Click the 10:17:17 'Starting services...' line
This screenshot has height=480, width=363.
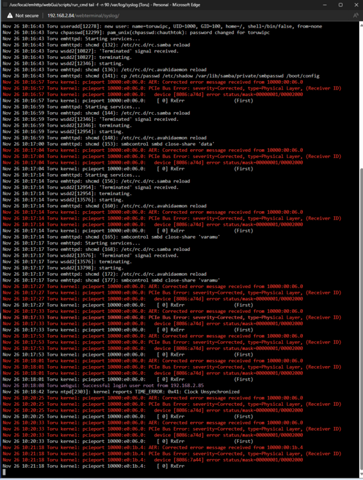tap(71, 243)
